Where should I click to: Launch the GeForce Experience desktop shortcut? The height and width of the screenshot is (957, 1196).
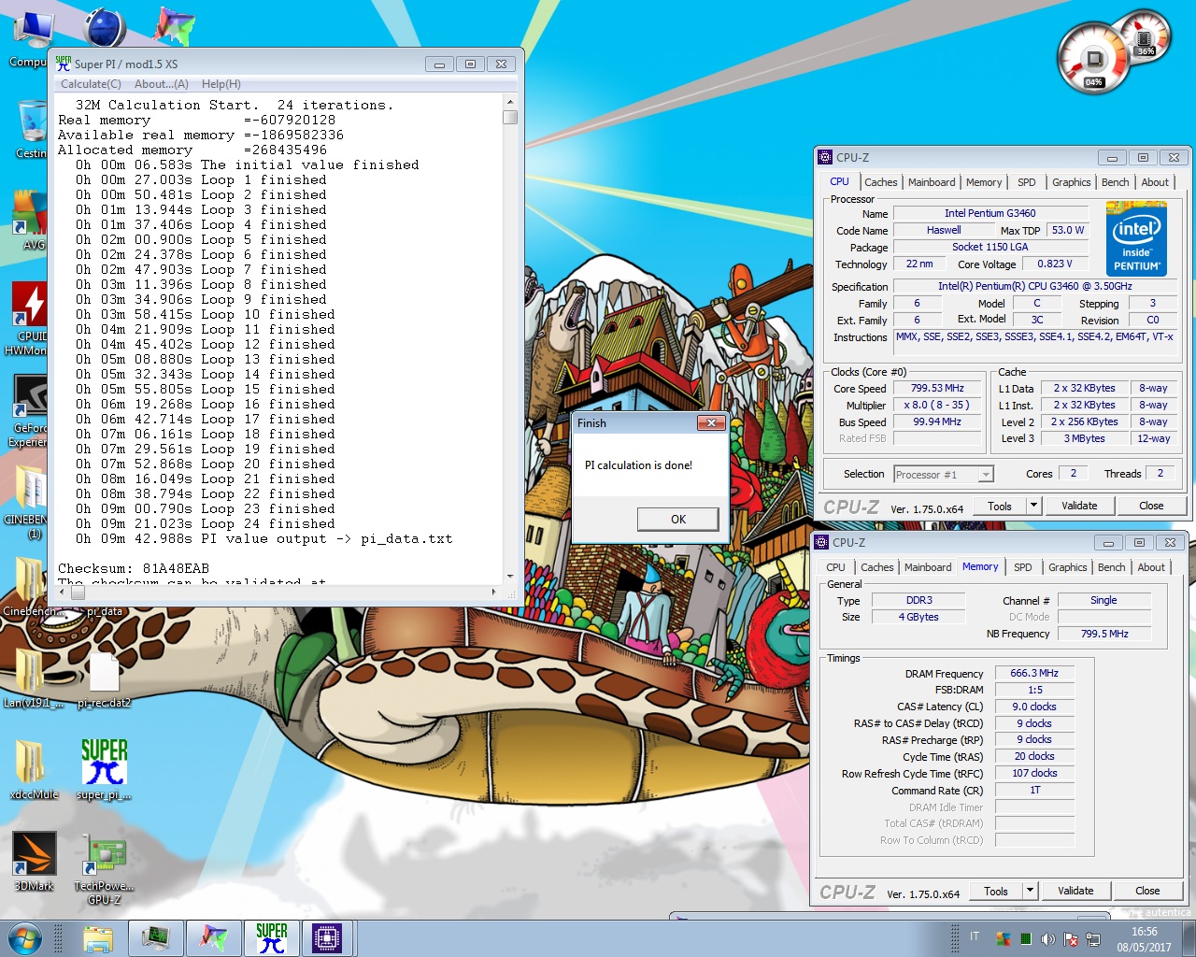pos(30,409)
